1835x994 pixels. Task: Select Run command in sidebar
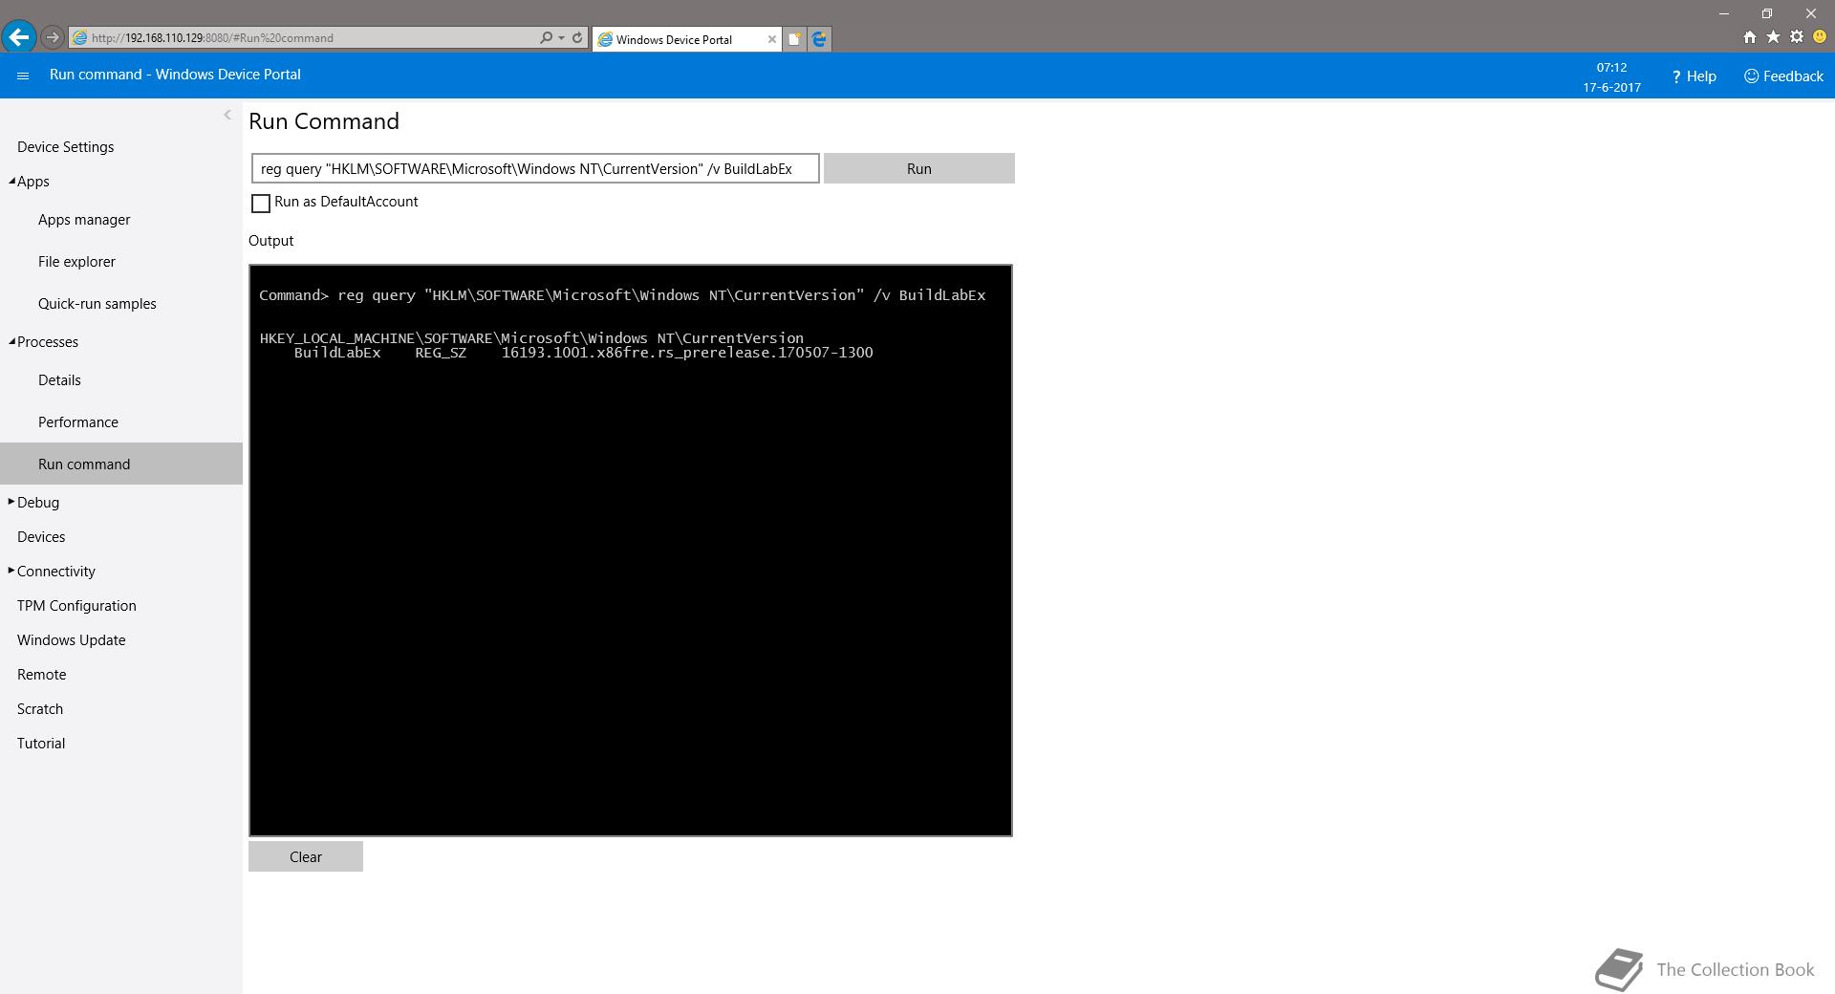[x=121, y=464]
